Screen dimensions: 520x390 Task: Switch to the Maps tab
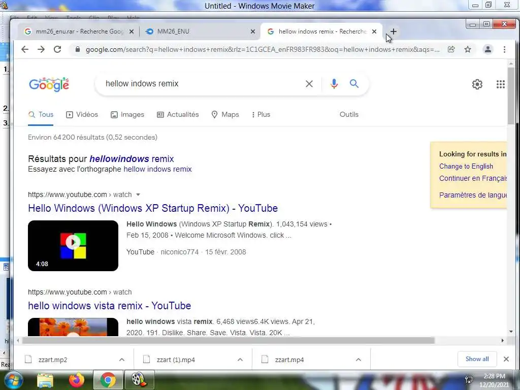(225, 114)
